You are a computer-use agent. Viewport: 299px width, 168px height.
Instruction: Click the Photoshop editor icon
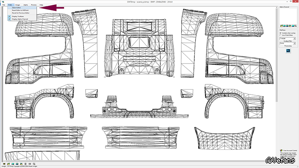(x=288, y=50)
